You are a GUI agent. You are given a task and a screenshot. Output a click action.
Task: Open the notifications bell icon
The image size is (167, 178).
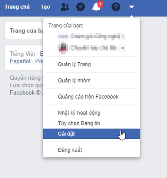point(96,7)
